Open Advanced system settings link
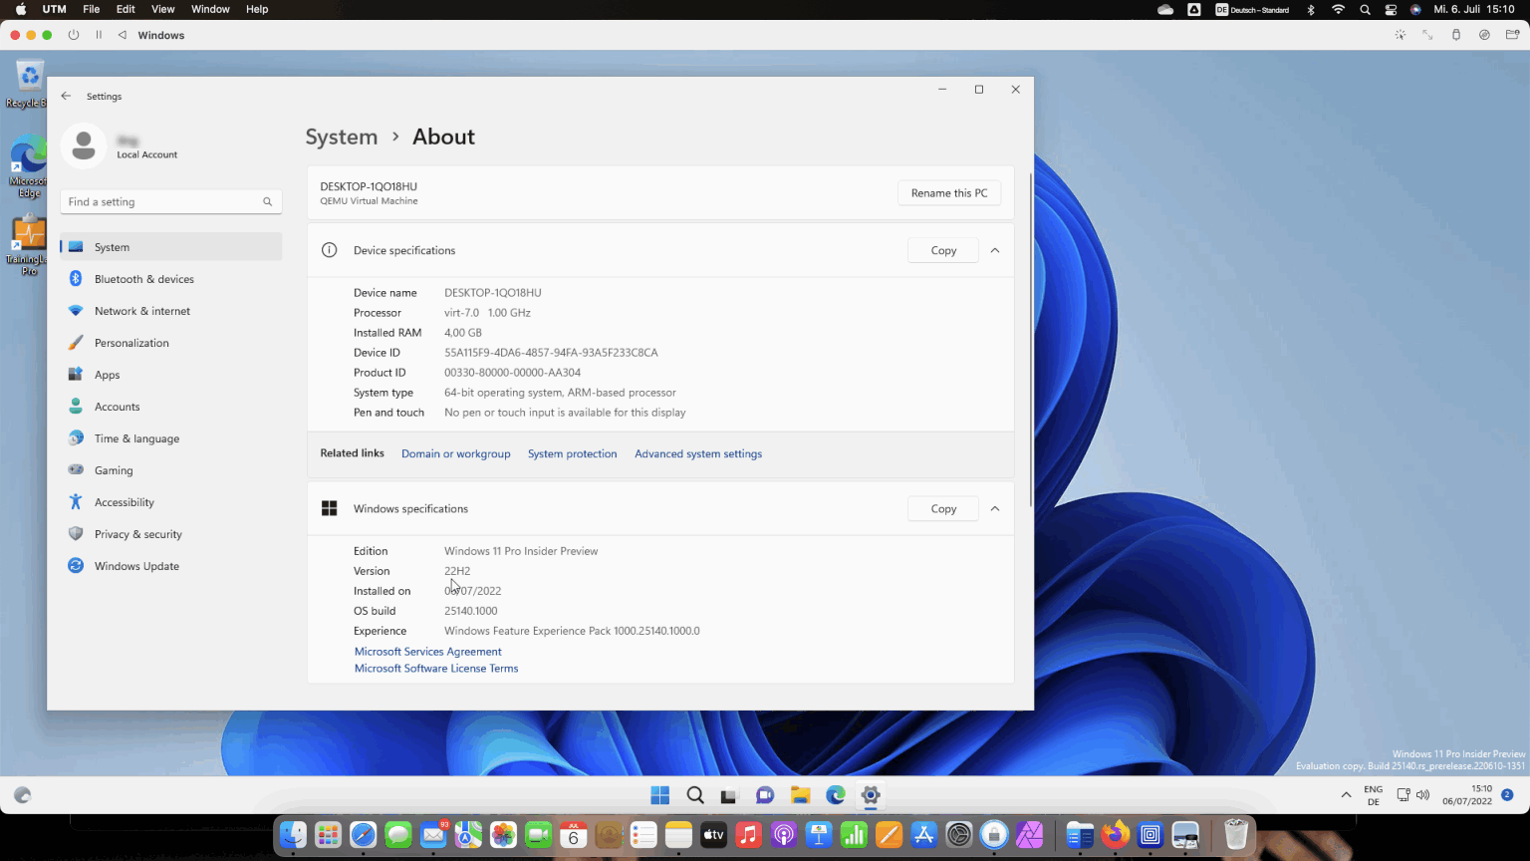 point(698,453)
